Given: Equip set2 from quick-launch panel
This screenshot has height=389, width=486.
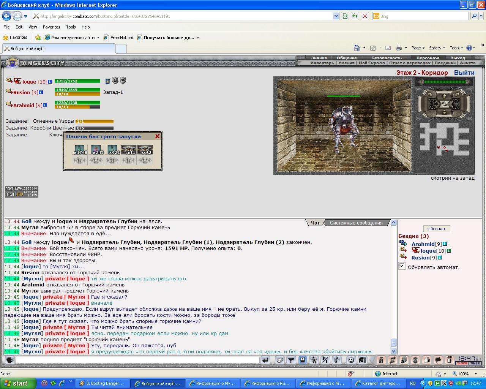Looking at the screenshot, I should click(x=145, y=150).
